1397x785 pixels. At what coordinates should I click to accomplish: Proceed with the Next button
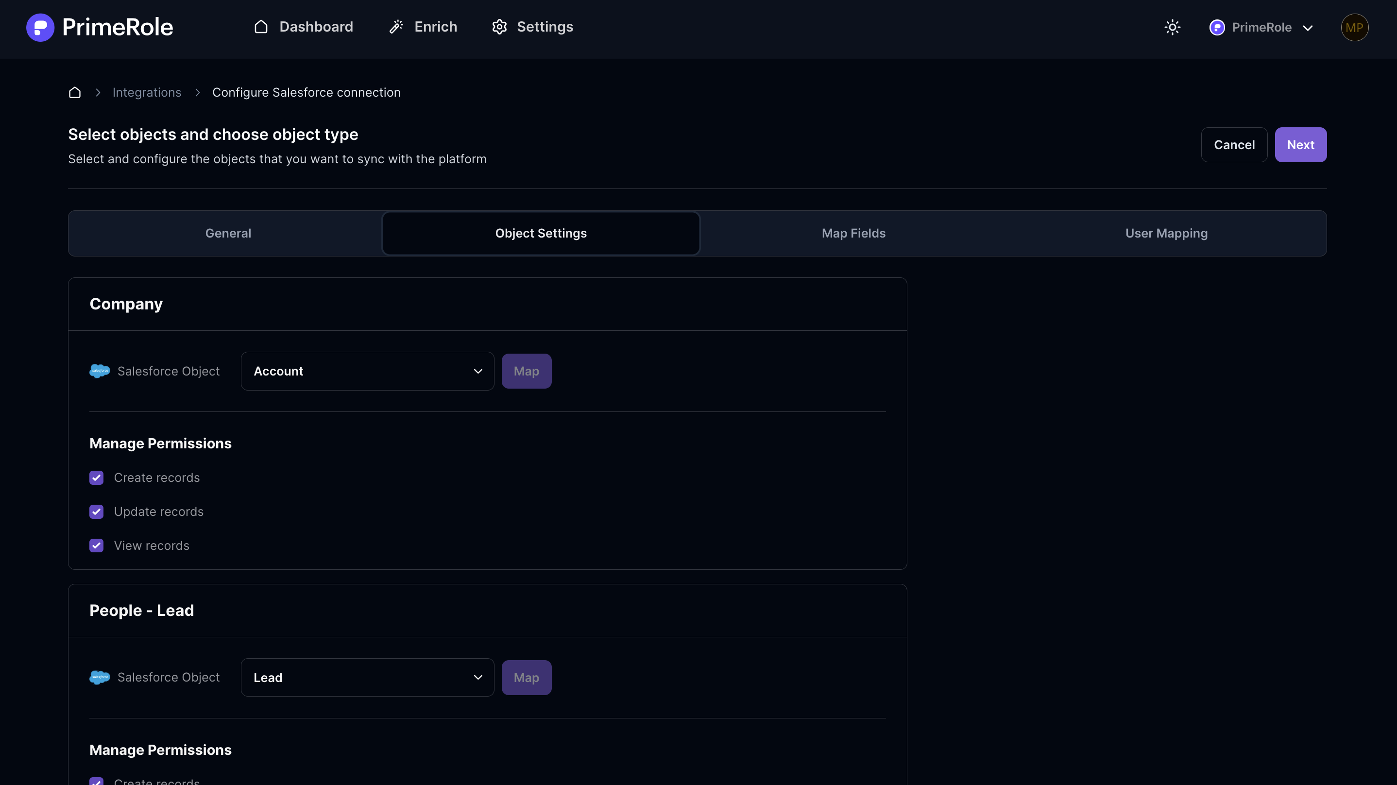[1300, 145]
